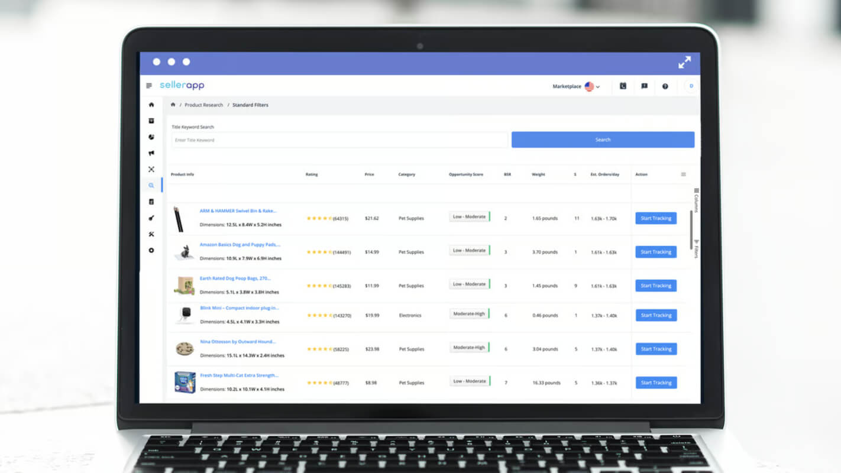
Task: Click the blue Search button
Action: tap(603, 140)
